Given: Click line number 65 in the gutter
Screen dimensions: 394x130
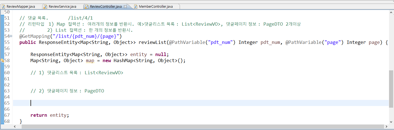Looking at the screenshot, I should point(7,103).
